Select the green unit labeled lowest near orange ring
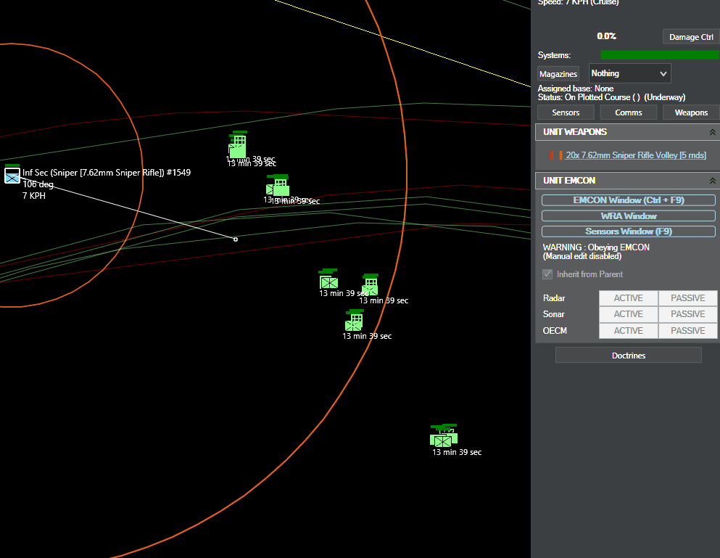 (354, 321)
